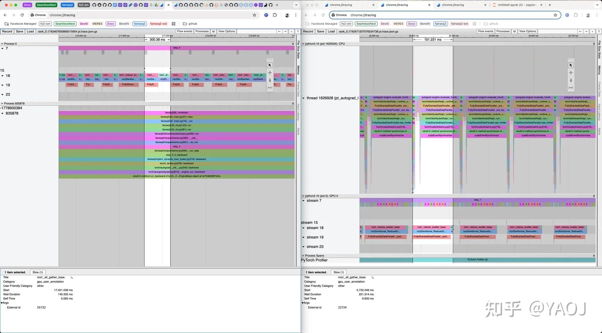Switch to the Untitled1.ipynb Jupyter tab

point(517,5)
